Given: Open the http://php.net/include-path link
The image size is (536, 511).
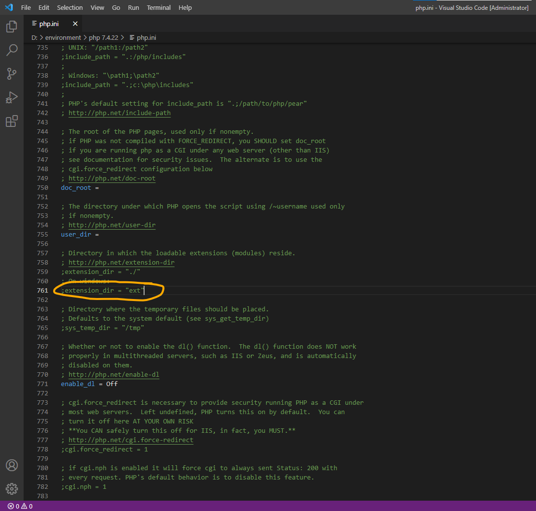Looking at the screenshot, I should click(x=119, y=113).
